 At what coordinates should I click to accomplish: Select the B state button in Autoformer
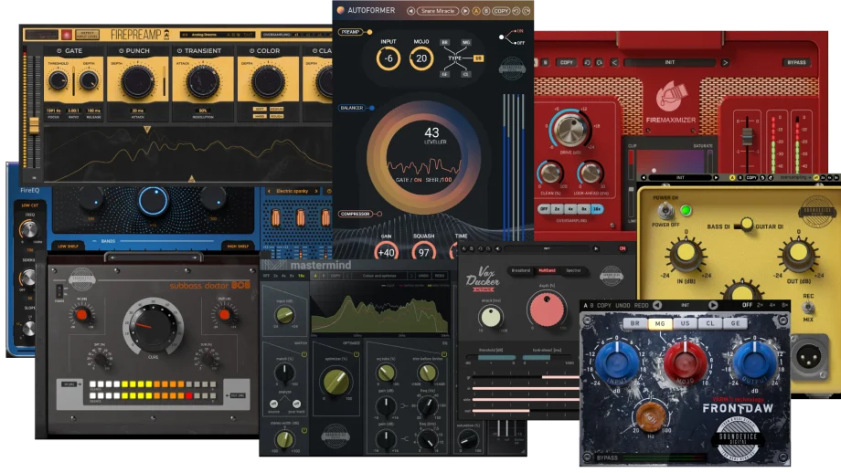coord(486,11)
